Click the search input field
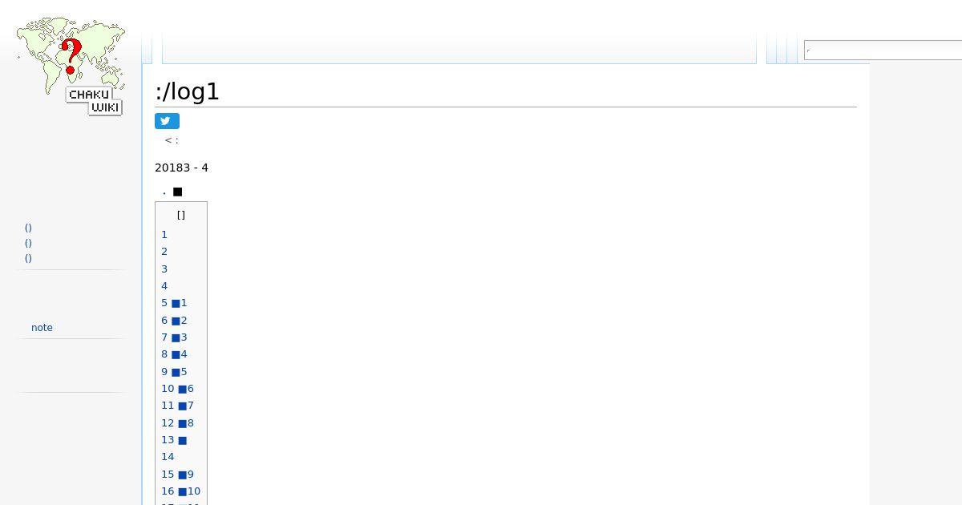Image resolution: width=962 pixels, height=505 pixels. (883, 50)
